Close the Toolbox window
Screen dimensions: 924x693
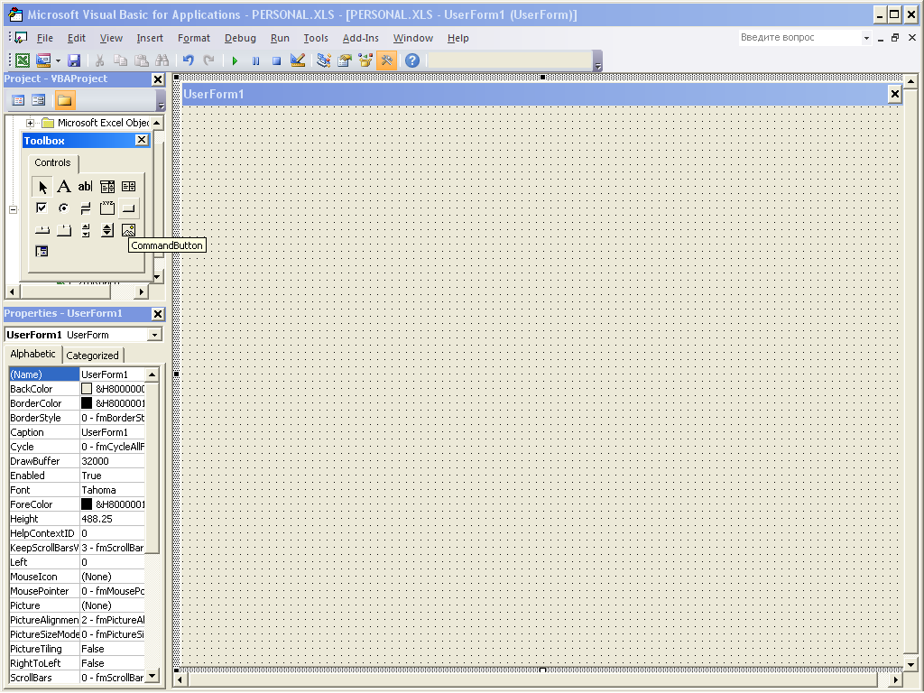(x=142, y=140)
